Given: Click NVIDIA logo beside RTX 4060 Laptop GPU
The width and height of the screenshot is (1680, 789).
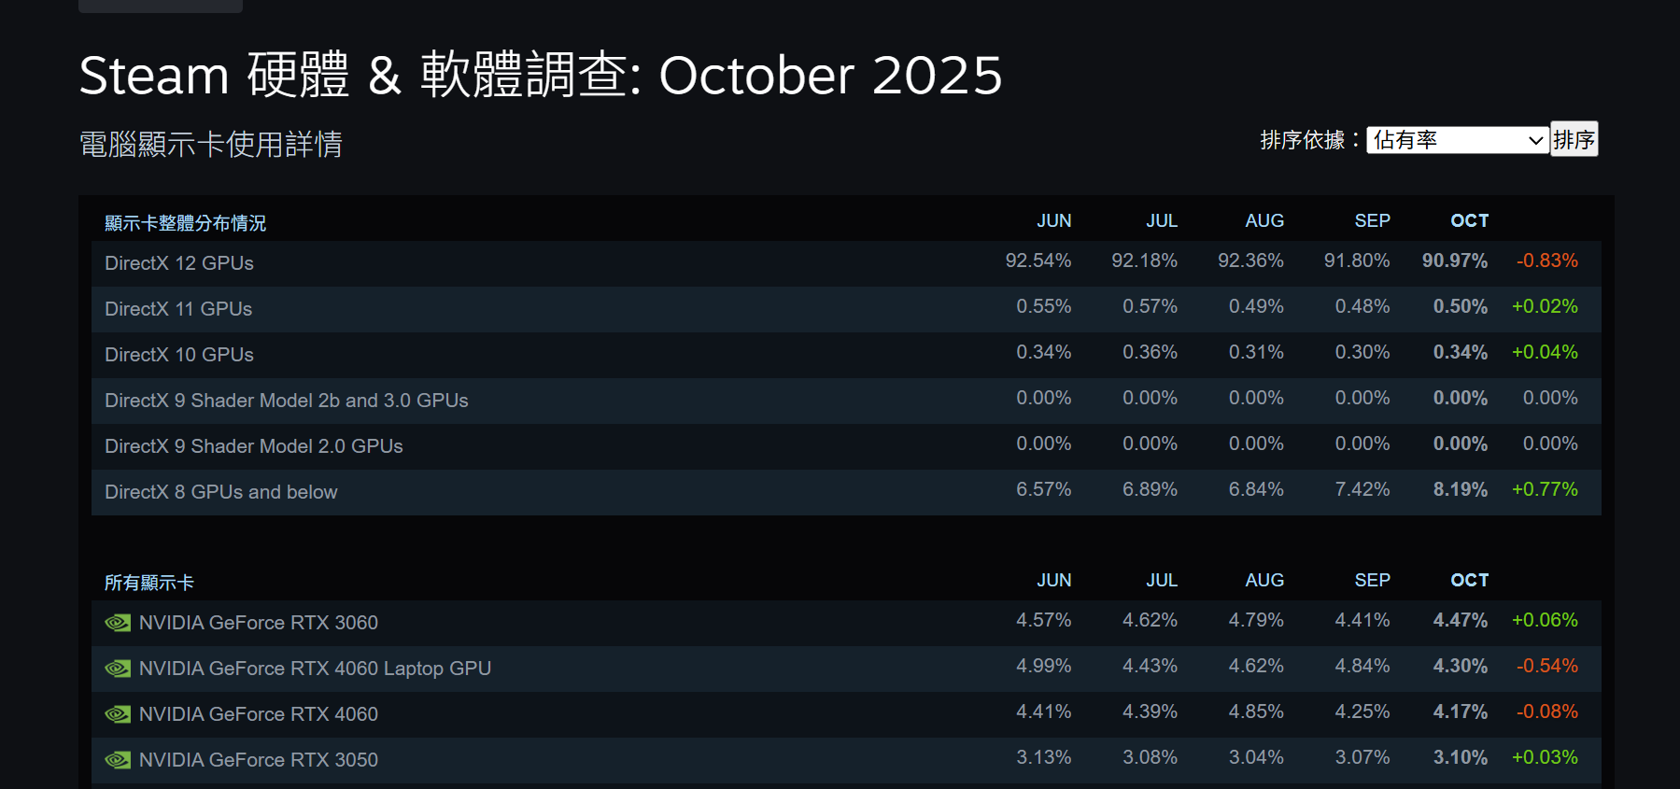Looking at the screenshot, I should pyautogui.click(x=118, y=669).
